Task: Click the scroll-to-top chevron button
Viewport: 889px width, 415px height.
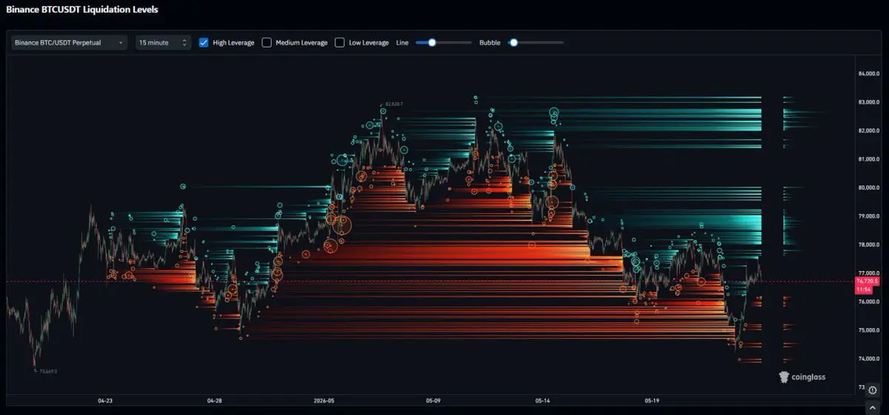Action: 873,408
